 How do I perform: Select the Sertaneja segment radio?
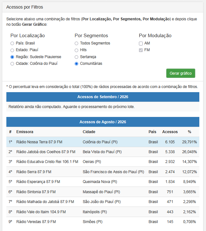click(76, 57)
